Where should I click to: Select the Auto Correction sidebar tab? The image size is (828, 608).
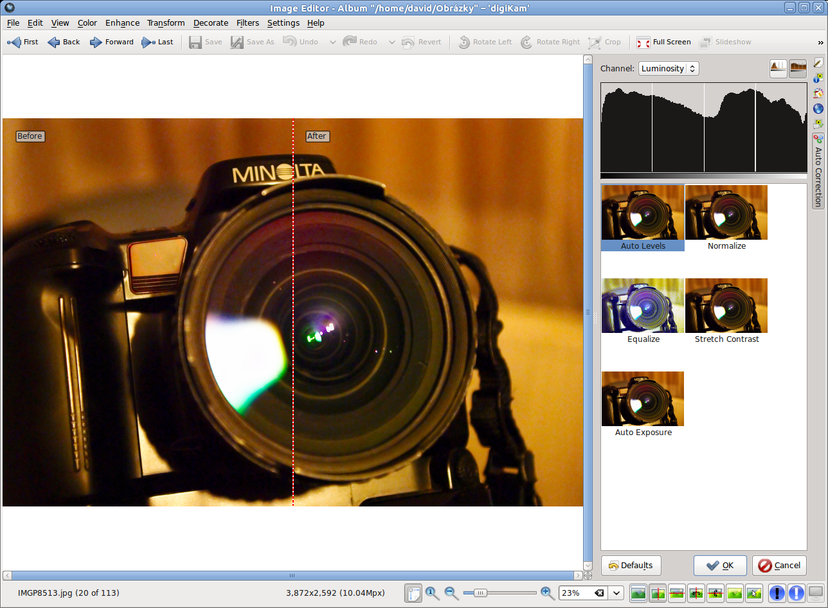pyautogui.click(x=818, y=170)
